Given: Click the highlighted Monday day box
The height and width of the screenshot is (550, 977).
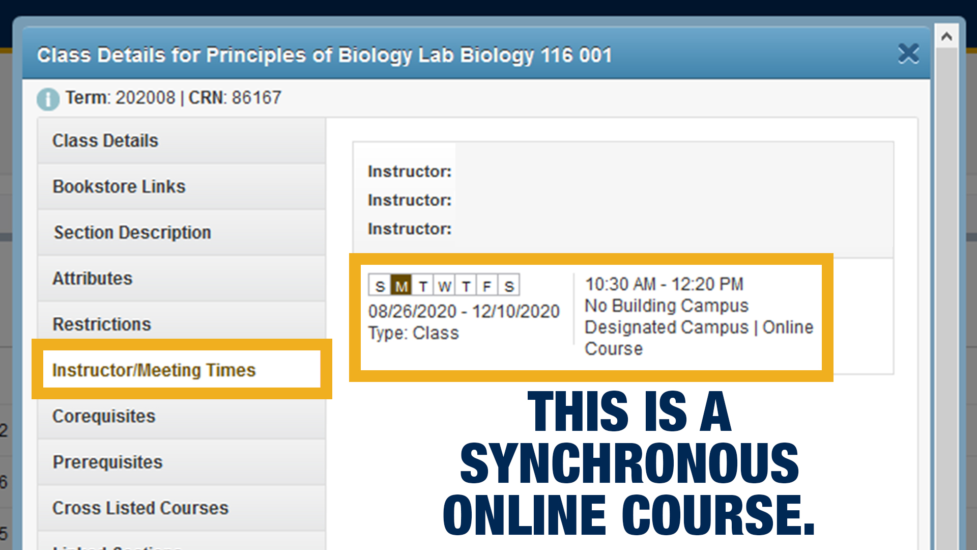Looking at the screenshot, I should (x=401, y=286).
